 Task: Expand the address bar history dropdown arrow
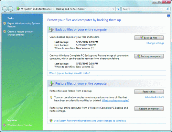[x=113, y=9]
